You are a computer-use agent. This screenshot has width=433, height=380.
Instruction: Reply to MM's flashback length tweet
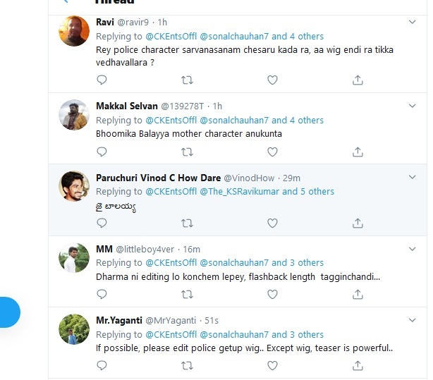pos(102,295)
